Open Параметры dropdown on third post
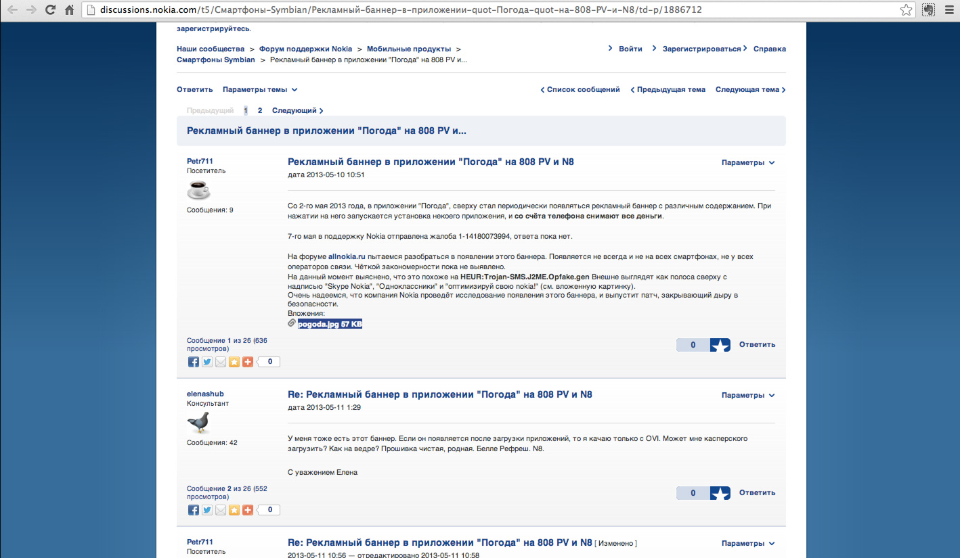The image size is (960, 558). pos(748,543)
